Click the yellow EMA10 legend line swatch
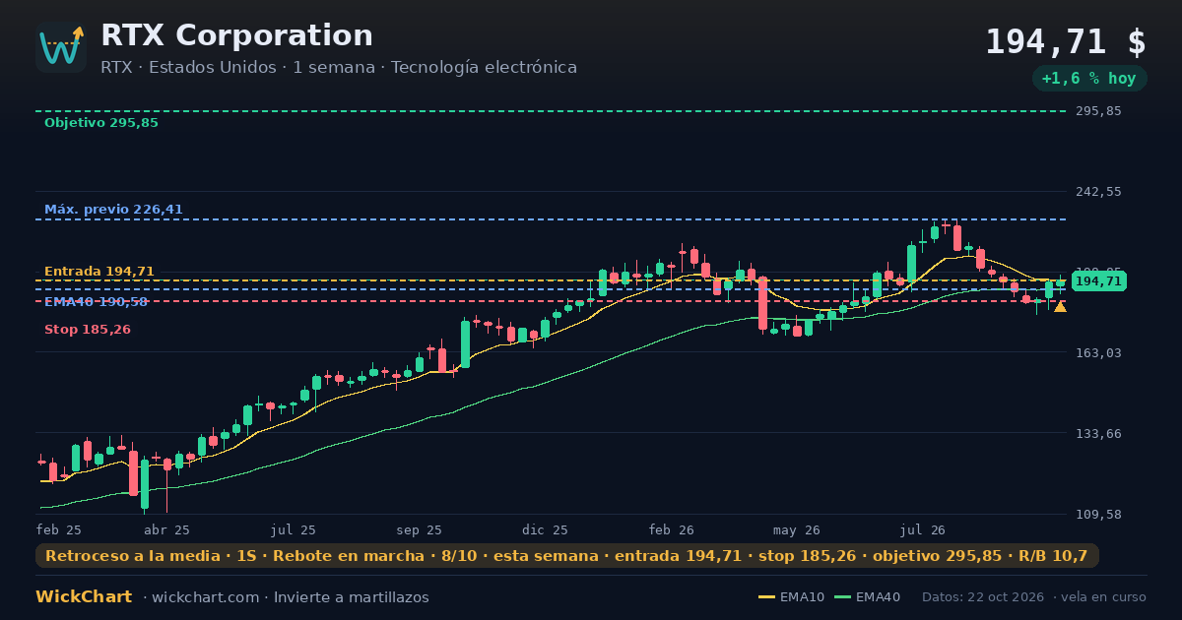 pos(766,597)
